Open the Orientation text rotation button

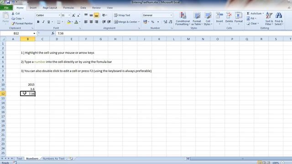pyautogui.click(x=104, y=15)
